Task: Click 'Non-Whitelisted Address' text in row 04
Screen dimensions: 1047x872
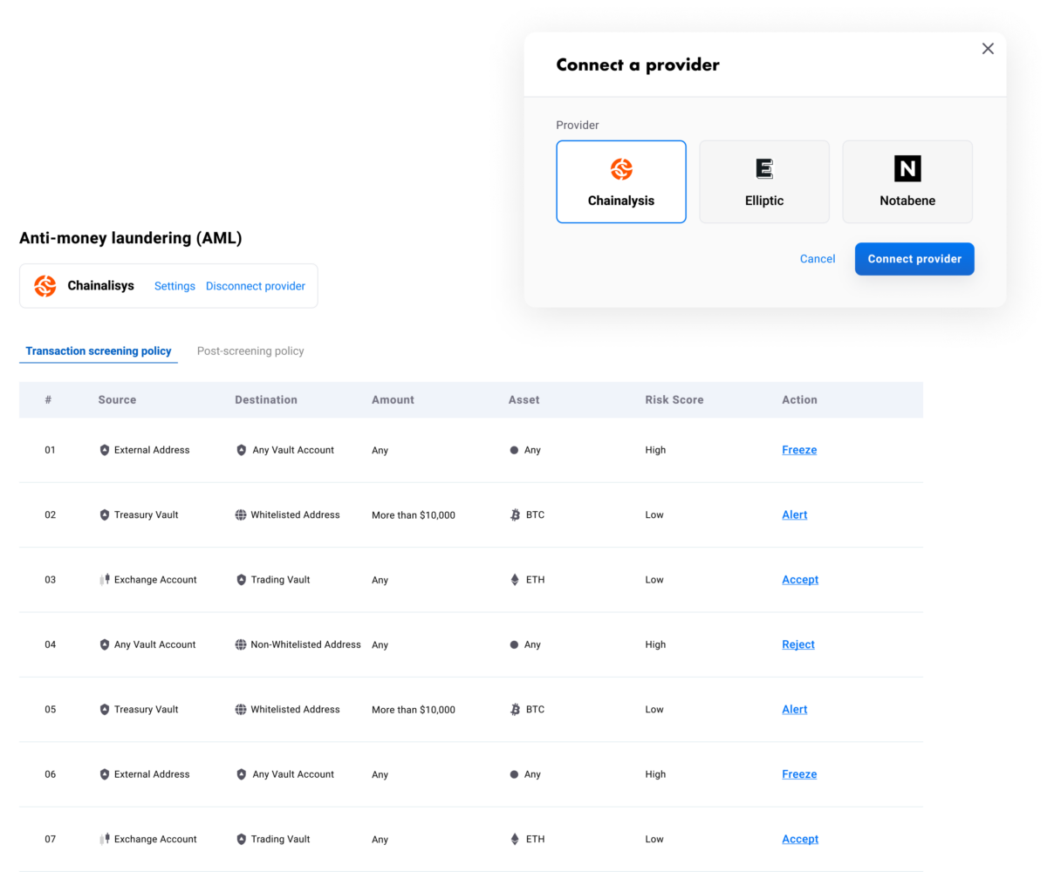Action: coord(305,644)
